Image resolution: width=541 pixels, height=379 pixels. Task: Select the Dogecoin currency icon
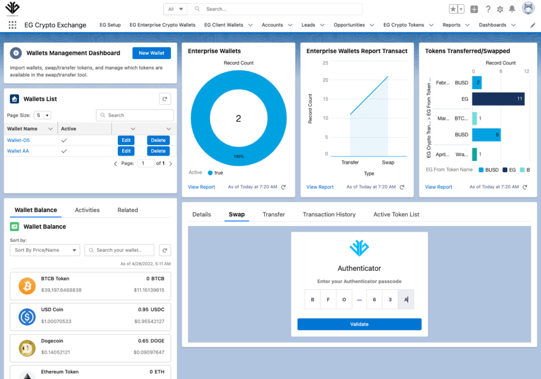pos(26,347)
